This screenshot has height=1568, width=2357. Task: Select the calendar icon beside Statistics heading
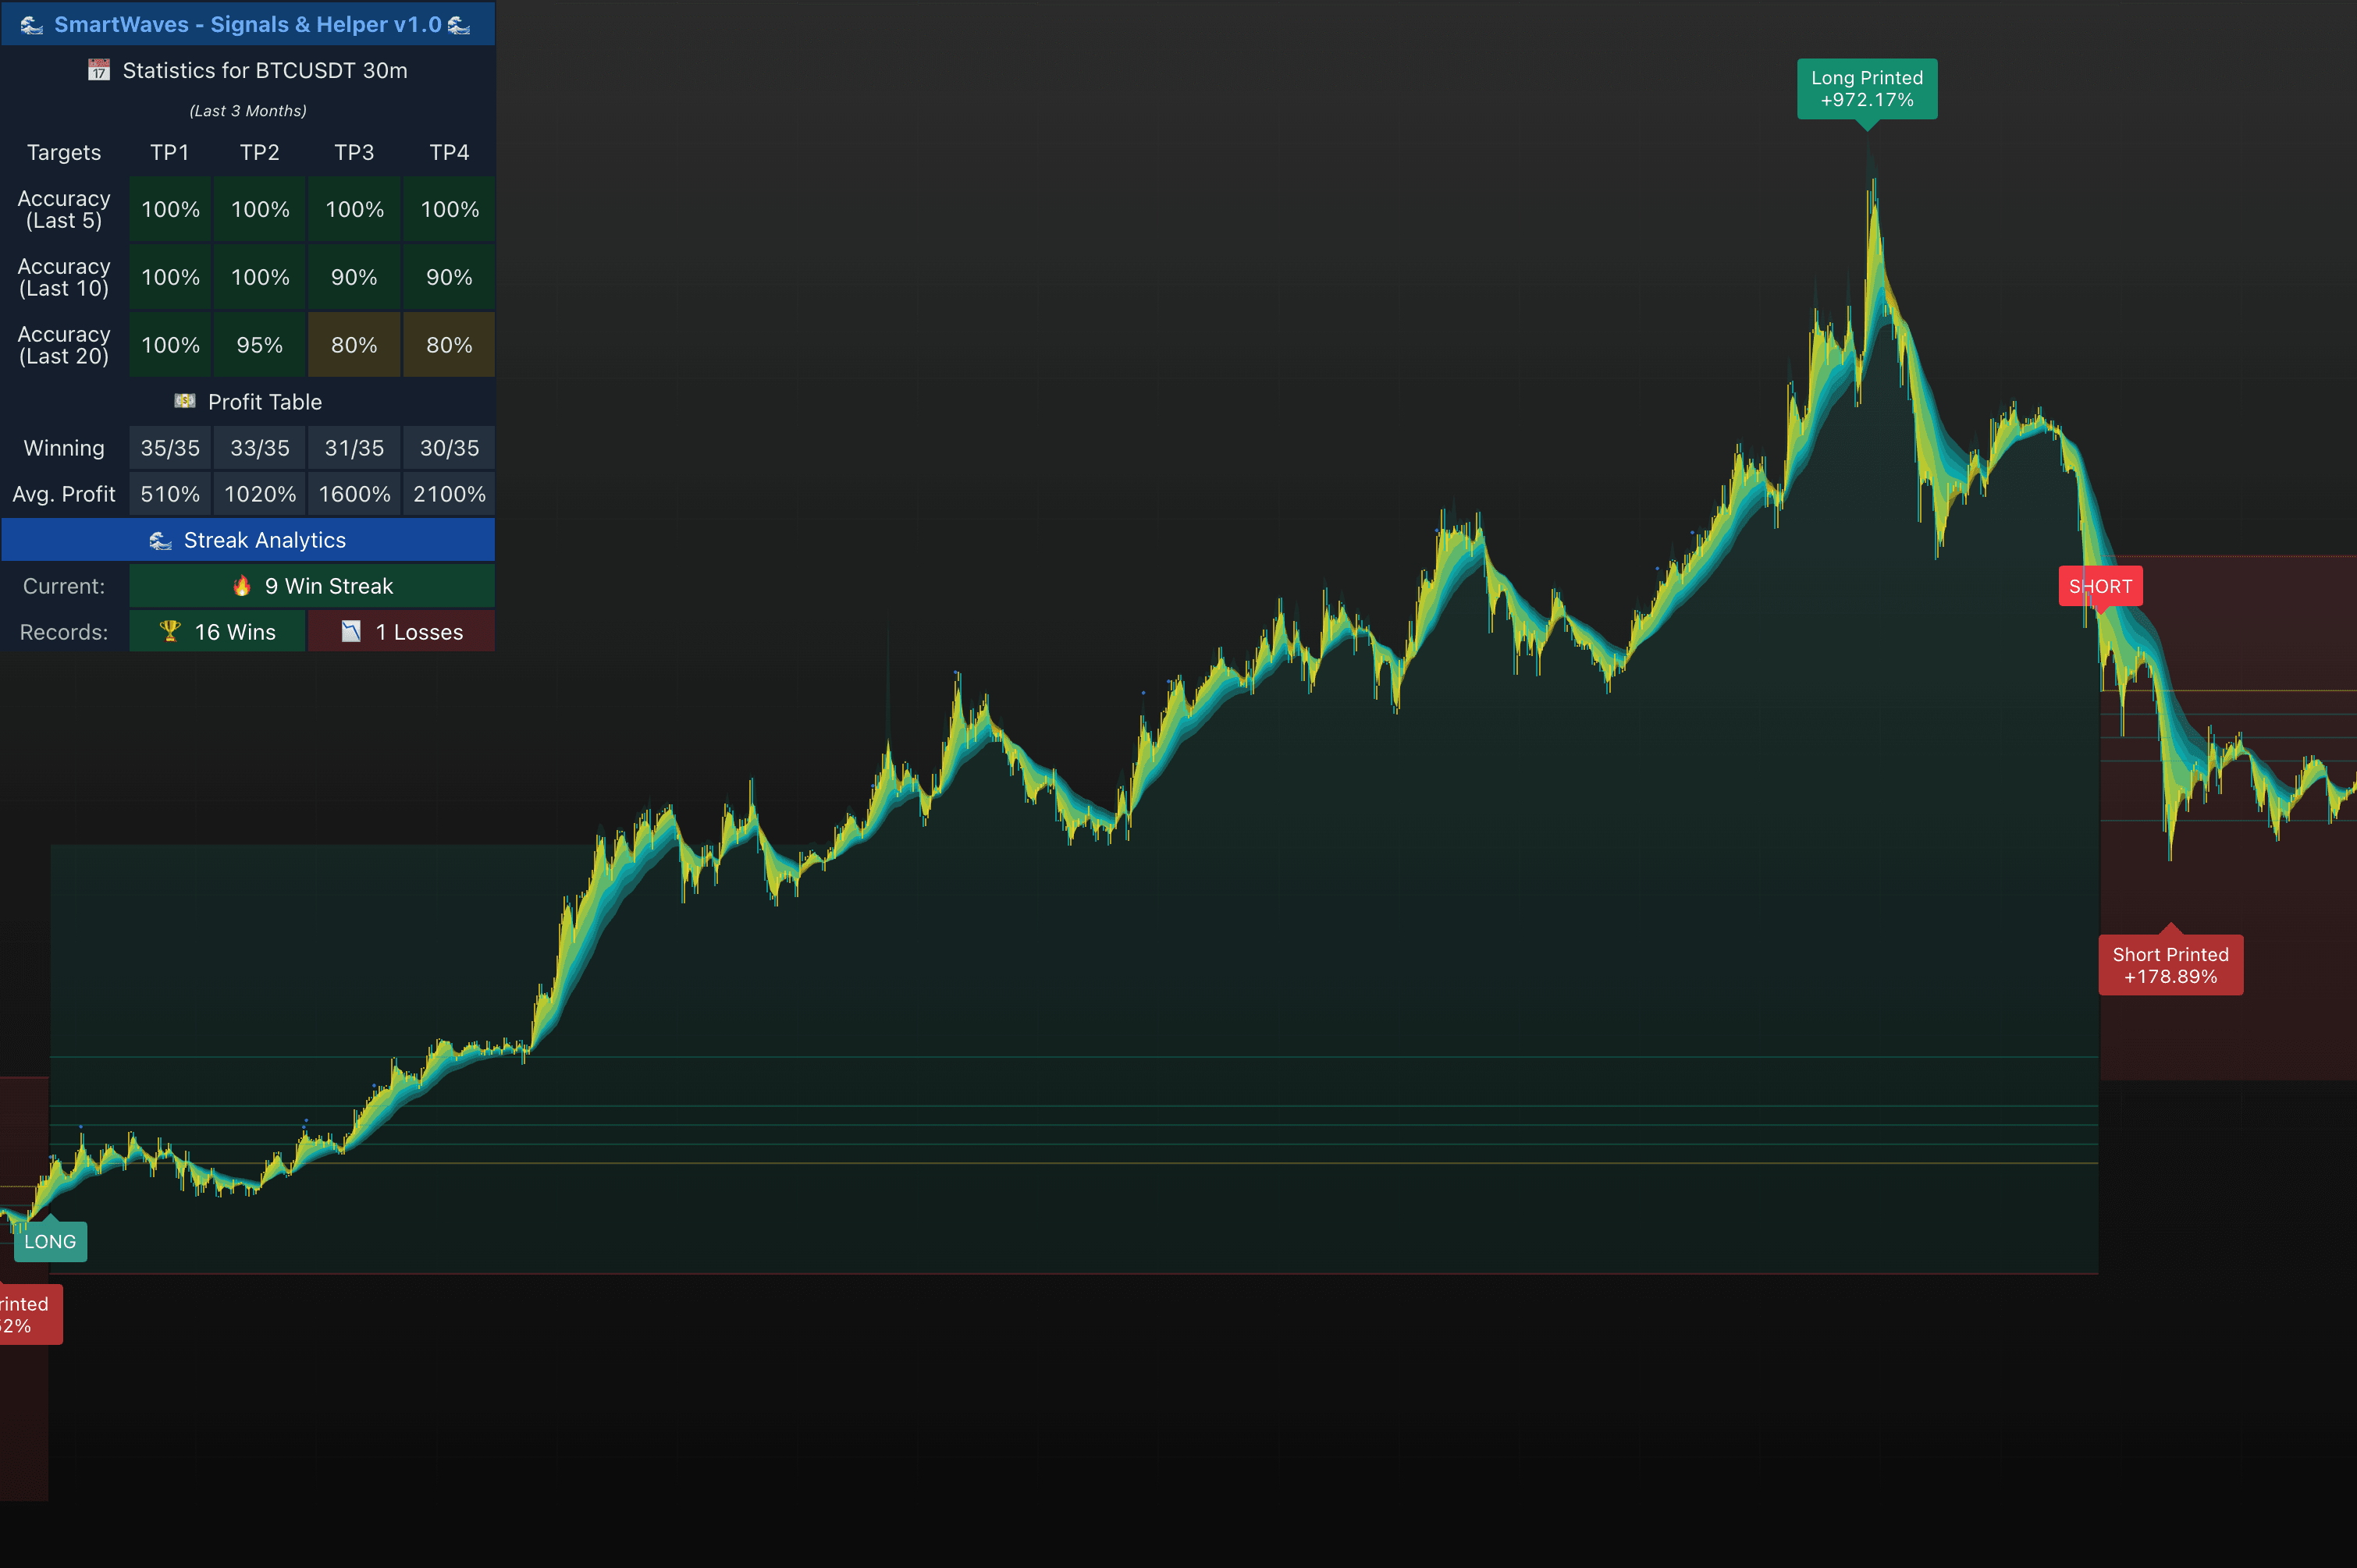pyautogui.click(x=98, y=70)
